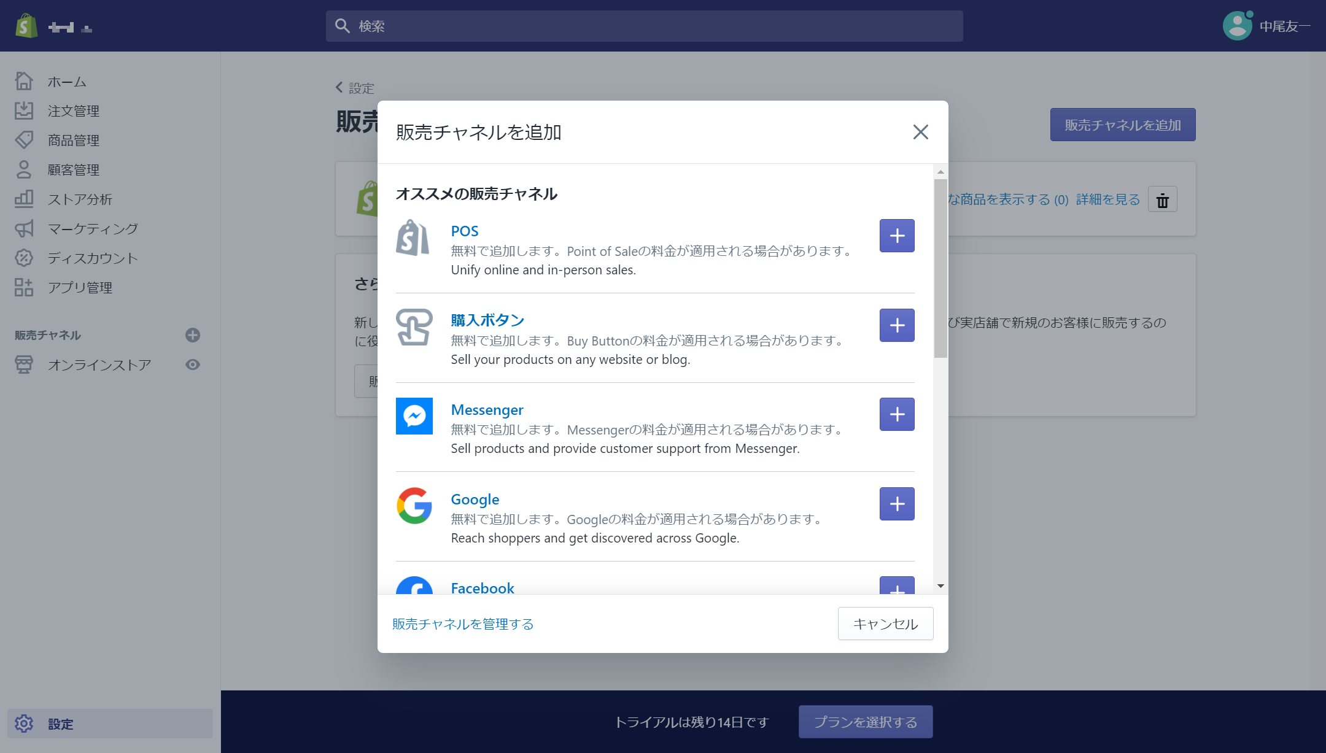Add the Facebook sales channel
Viewport: 1326px width, 753px height.
[897, 585]
